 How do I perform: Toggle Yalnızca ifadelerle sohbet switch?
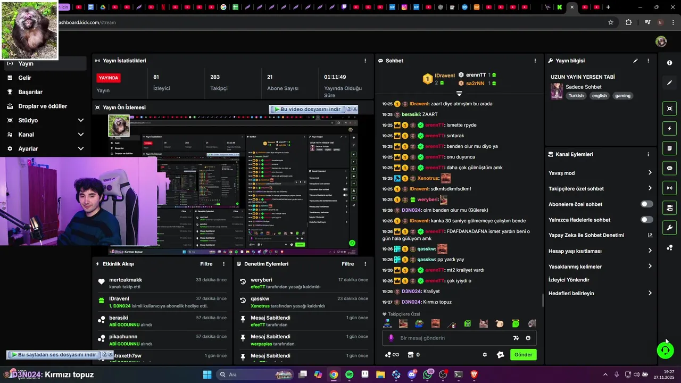(x=647, y=220)
